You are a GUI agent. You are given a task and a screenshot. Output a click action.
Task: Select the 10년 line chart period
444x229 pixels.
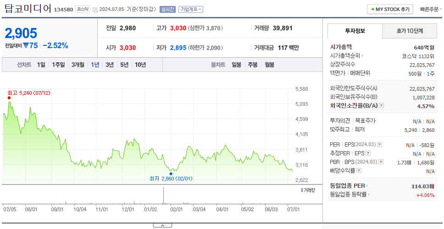point(140,65)
